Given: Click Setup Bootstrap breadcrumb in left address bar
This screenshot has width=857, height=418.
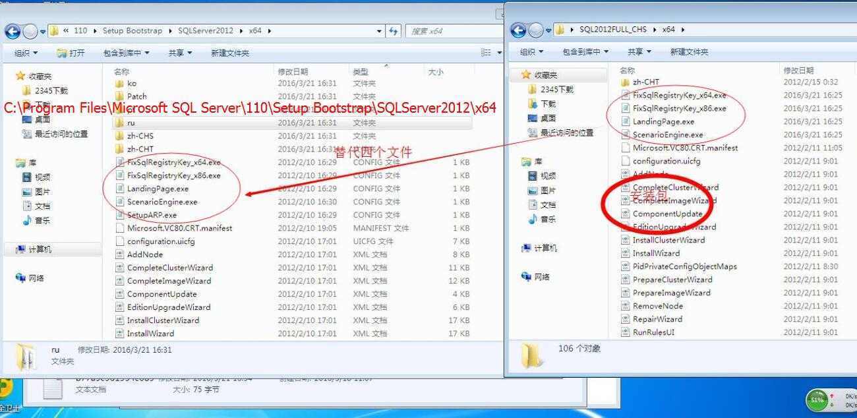Looking at the screenshot, I should pos(134,31).
